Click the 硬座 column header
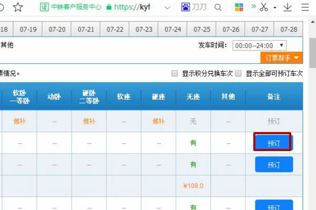Image resolution: width=316 pixels, height=210 pixels. tap(159, 97)
